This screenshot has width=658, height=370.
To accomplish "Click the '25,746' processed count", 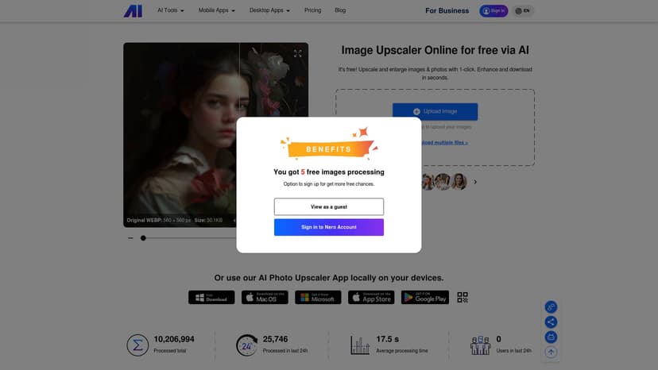I will pos(275,339).
